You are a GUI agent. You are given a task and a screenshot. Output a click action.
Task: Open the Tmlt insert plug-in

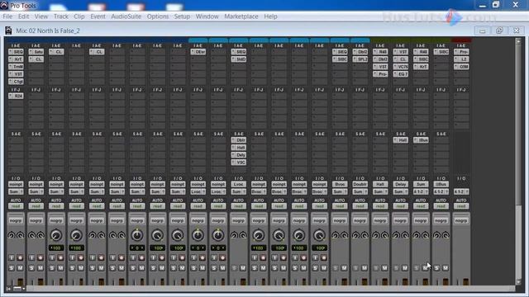tap(16, 67)
